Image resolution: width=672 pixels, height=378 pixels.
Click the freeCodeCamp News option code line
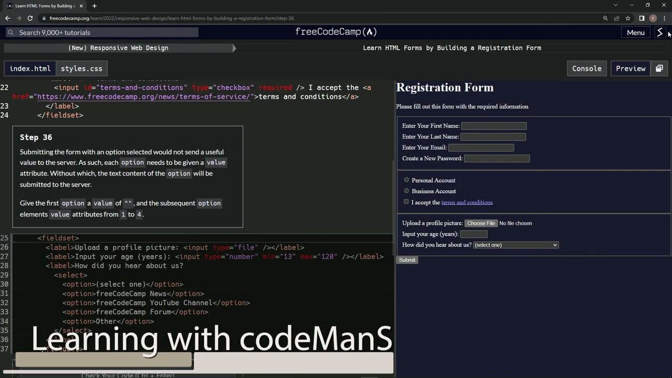pos(133,293)
